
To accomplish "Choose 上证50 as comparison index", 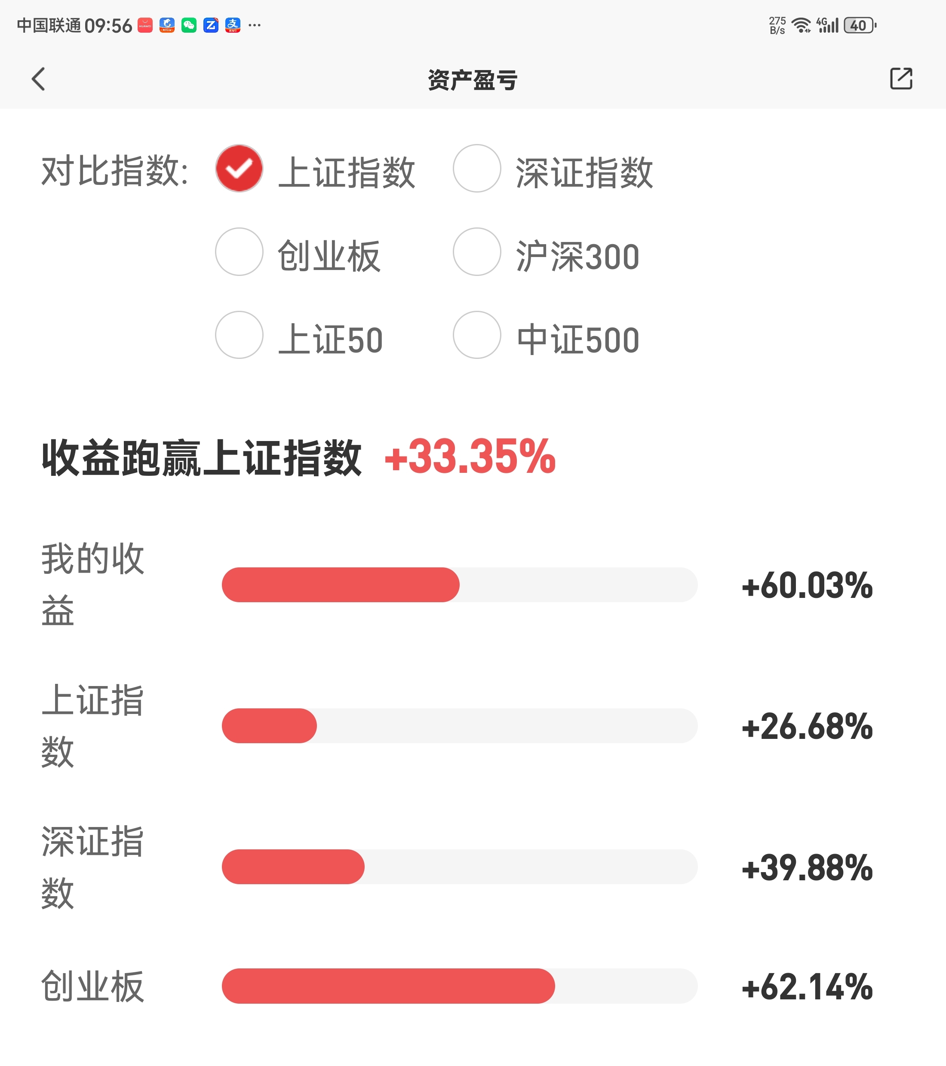I will point(239,335).
